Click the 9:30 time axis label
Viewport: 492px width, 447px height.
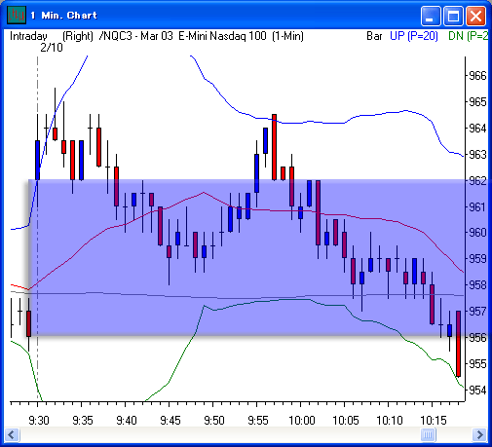39,421
